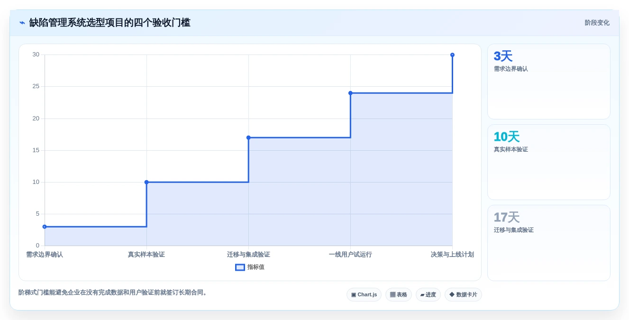Click the y-axis value 15

click(36, 150)
